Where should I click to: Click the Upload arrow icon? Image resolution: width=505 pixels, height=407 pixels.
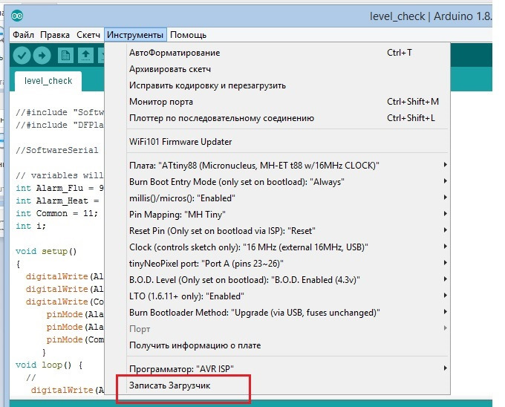(42, 56)
